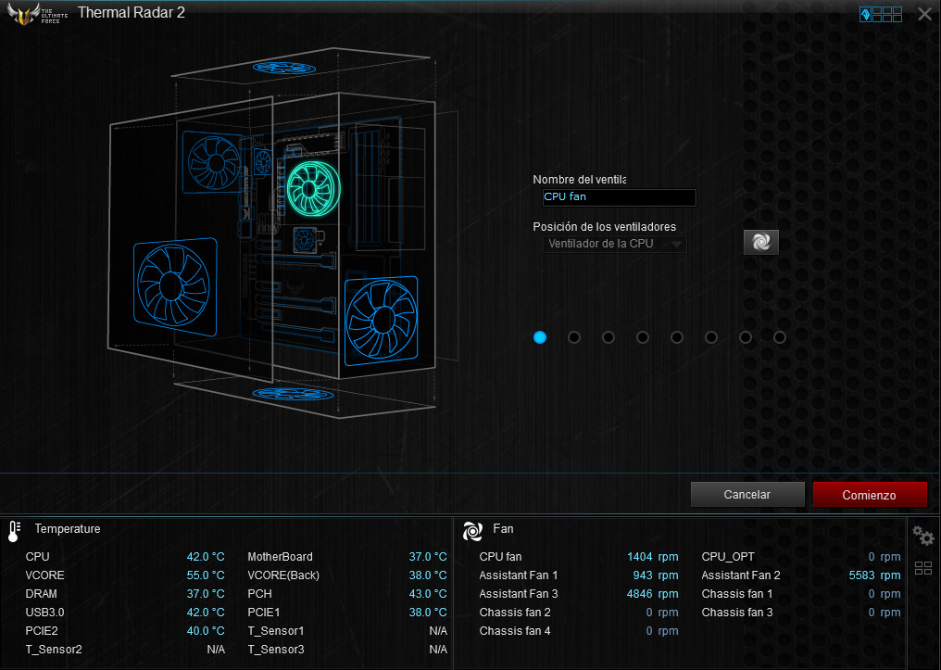Screen dimensions: 941x670
Task: Click the Assistant Fan 1 943 rpm row
Action: tap(579, 575)
